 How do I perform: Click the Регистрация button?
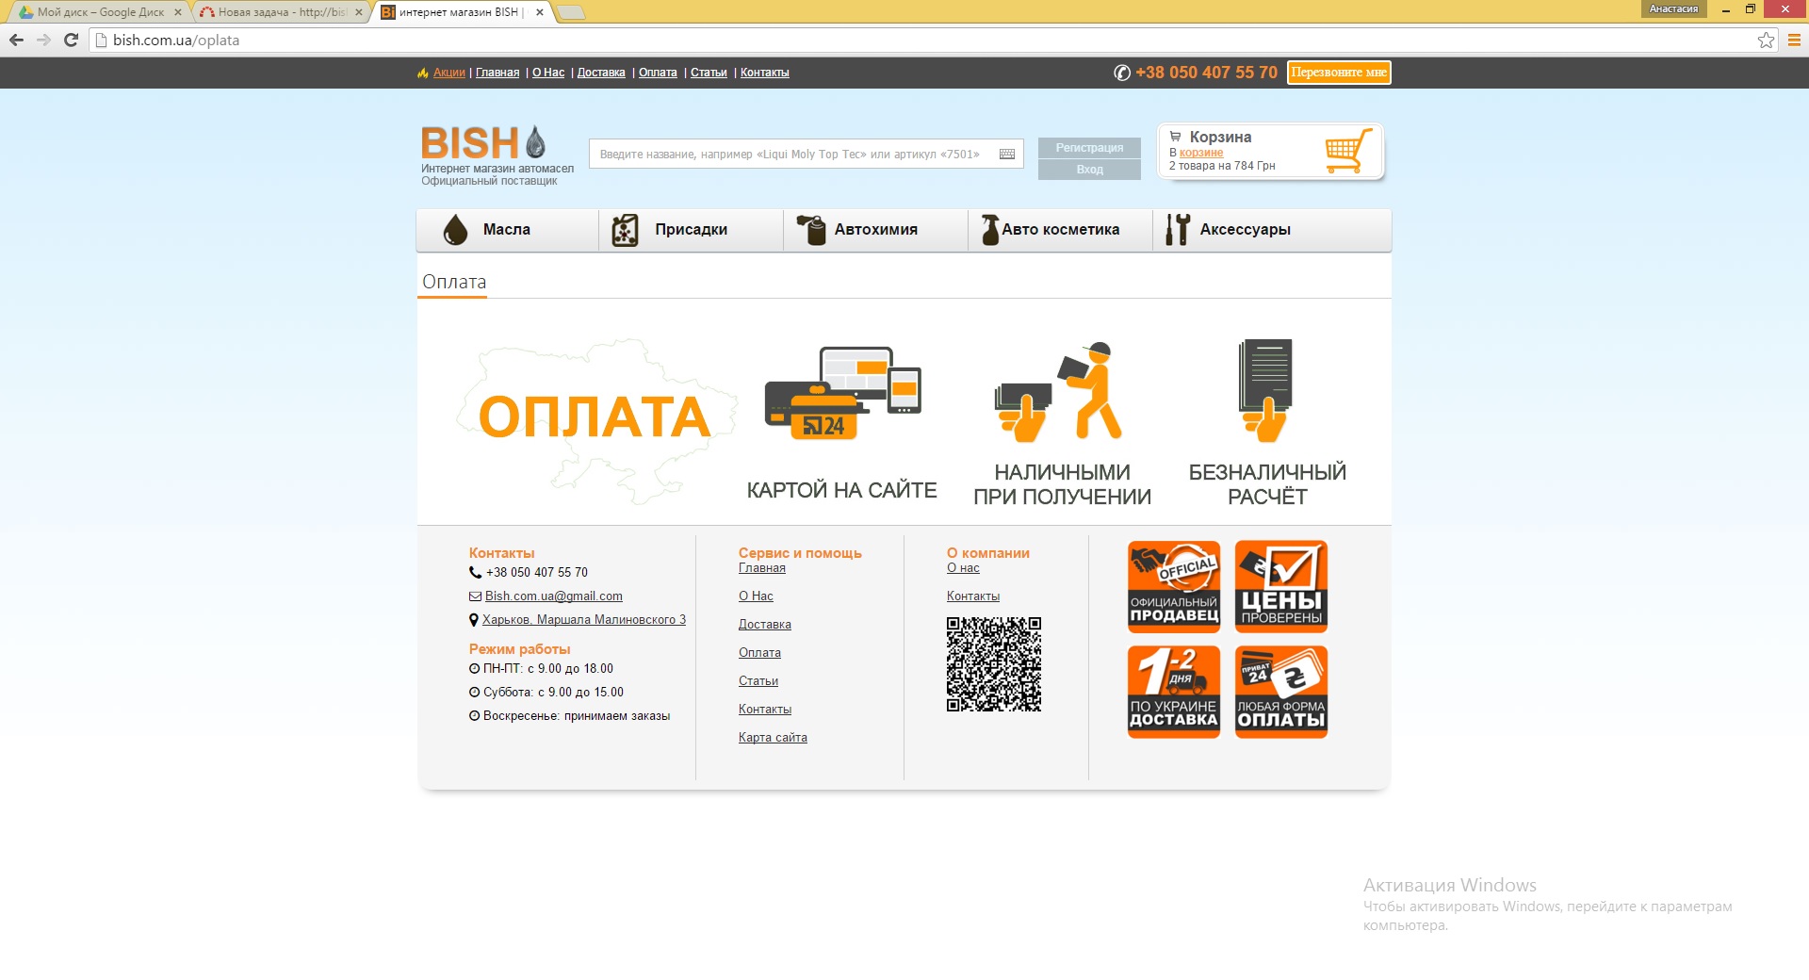[x=1089, y=148]
